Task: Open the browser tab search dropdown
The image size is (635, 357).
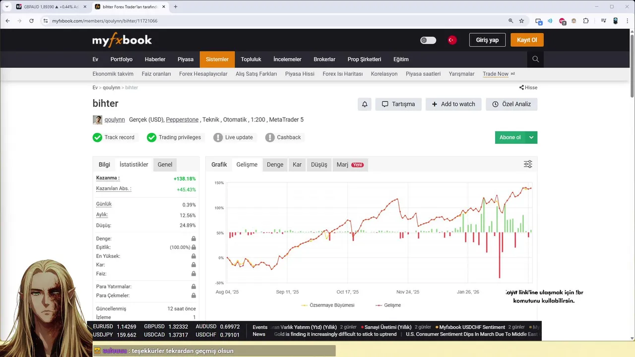Action: pos(6,6)
